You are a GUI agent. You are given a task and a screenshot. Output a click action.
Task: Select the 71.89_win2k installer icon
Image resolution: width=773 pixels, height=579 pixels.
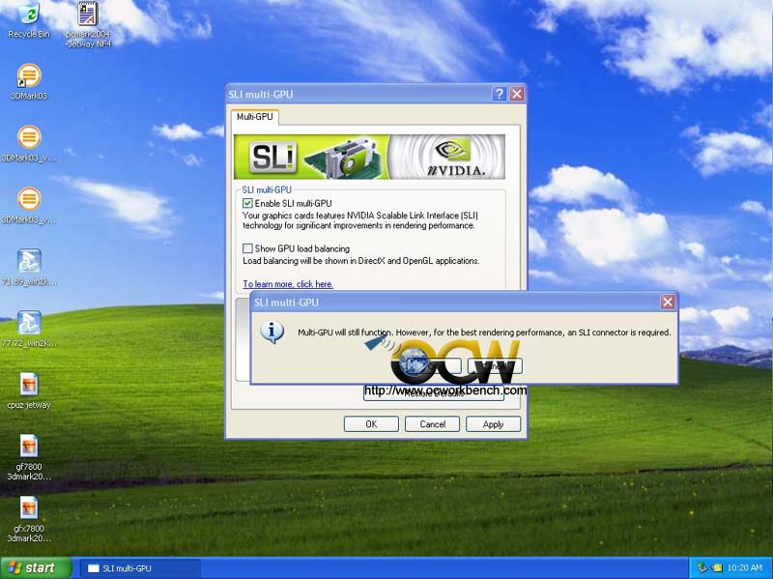29,268
